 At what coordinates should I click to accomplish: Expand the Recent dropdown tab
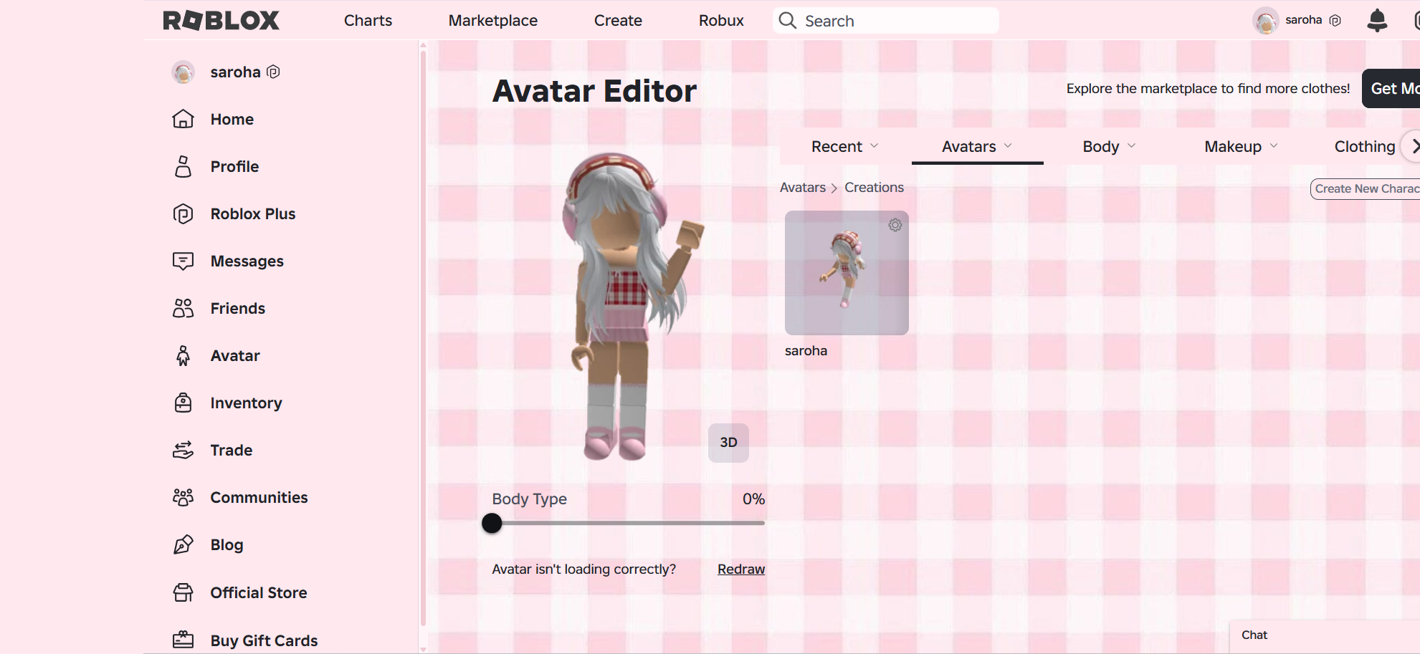point(844,146)
